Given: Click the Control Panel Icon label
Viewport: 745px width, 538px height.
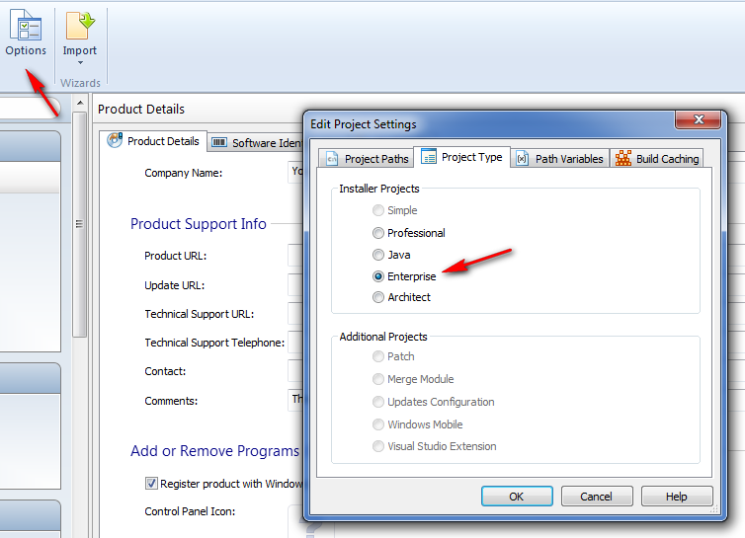Looking at the screenshot, I should [190, 511].
